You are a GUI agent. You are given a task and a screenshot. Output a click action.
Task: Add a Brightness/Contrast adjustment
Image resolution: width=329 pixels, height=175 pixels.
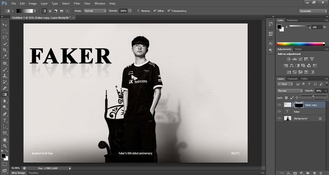pos(289,59)
